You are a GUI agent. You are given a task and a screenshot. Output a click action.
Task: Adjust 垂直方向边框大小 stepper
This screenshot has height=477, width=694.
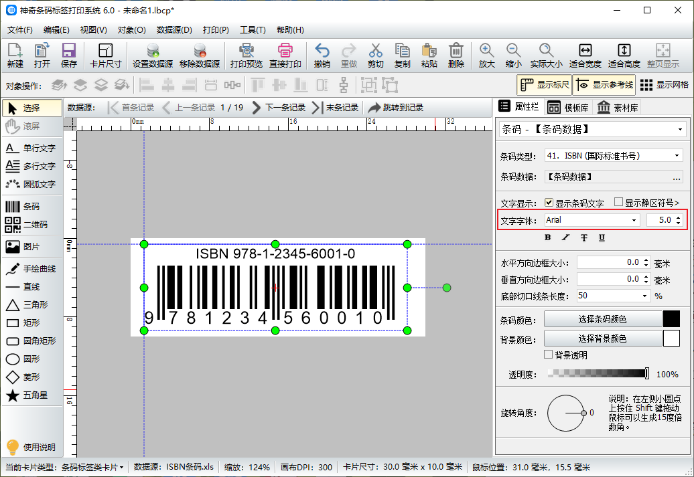[x=646, y=280]
